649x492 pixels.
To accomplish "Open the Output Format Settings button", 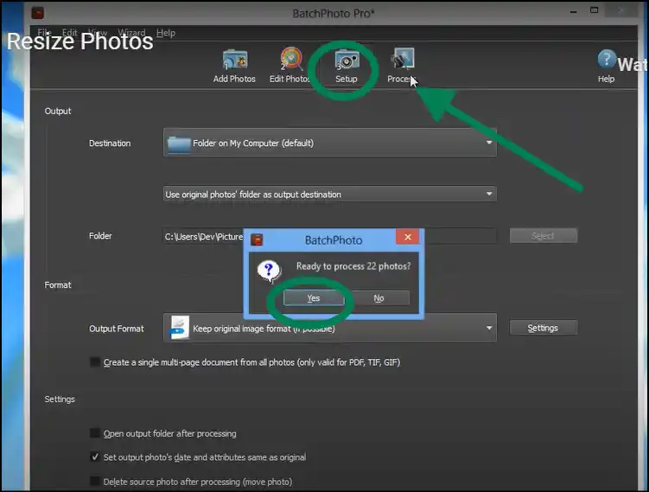I will (x=543, y=328).
